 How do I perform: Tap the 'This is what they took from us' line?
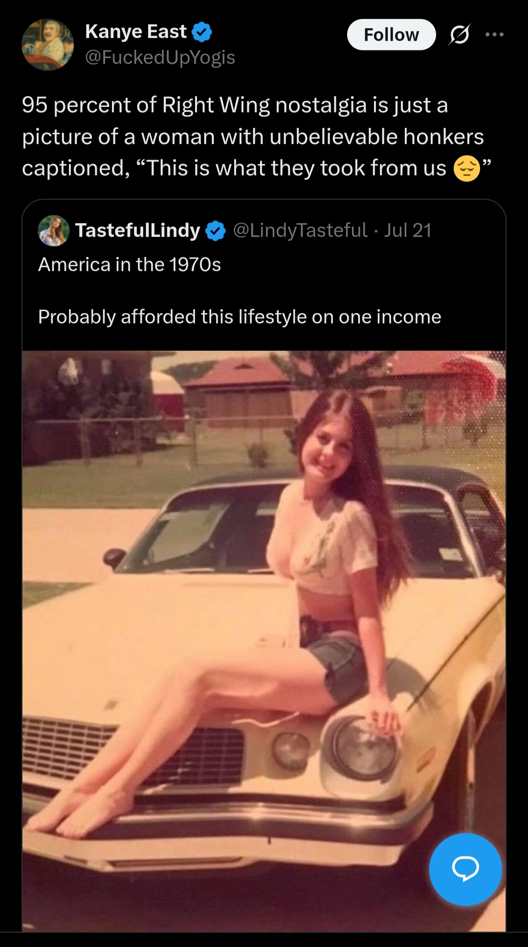coord(297,168)
